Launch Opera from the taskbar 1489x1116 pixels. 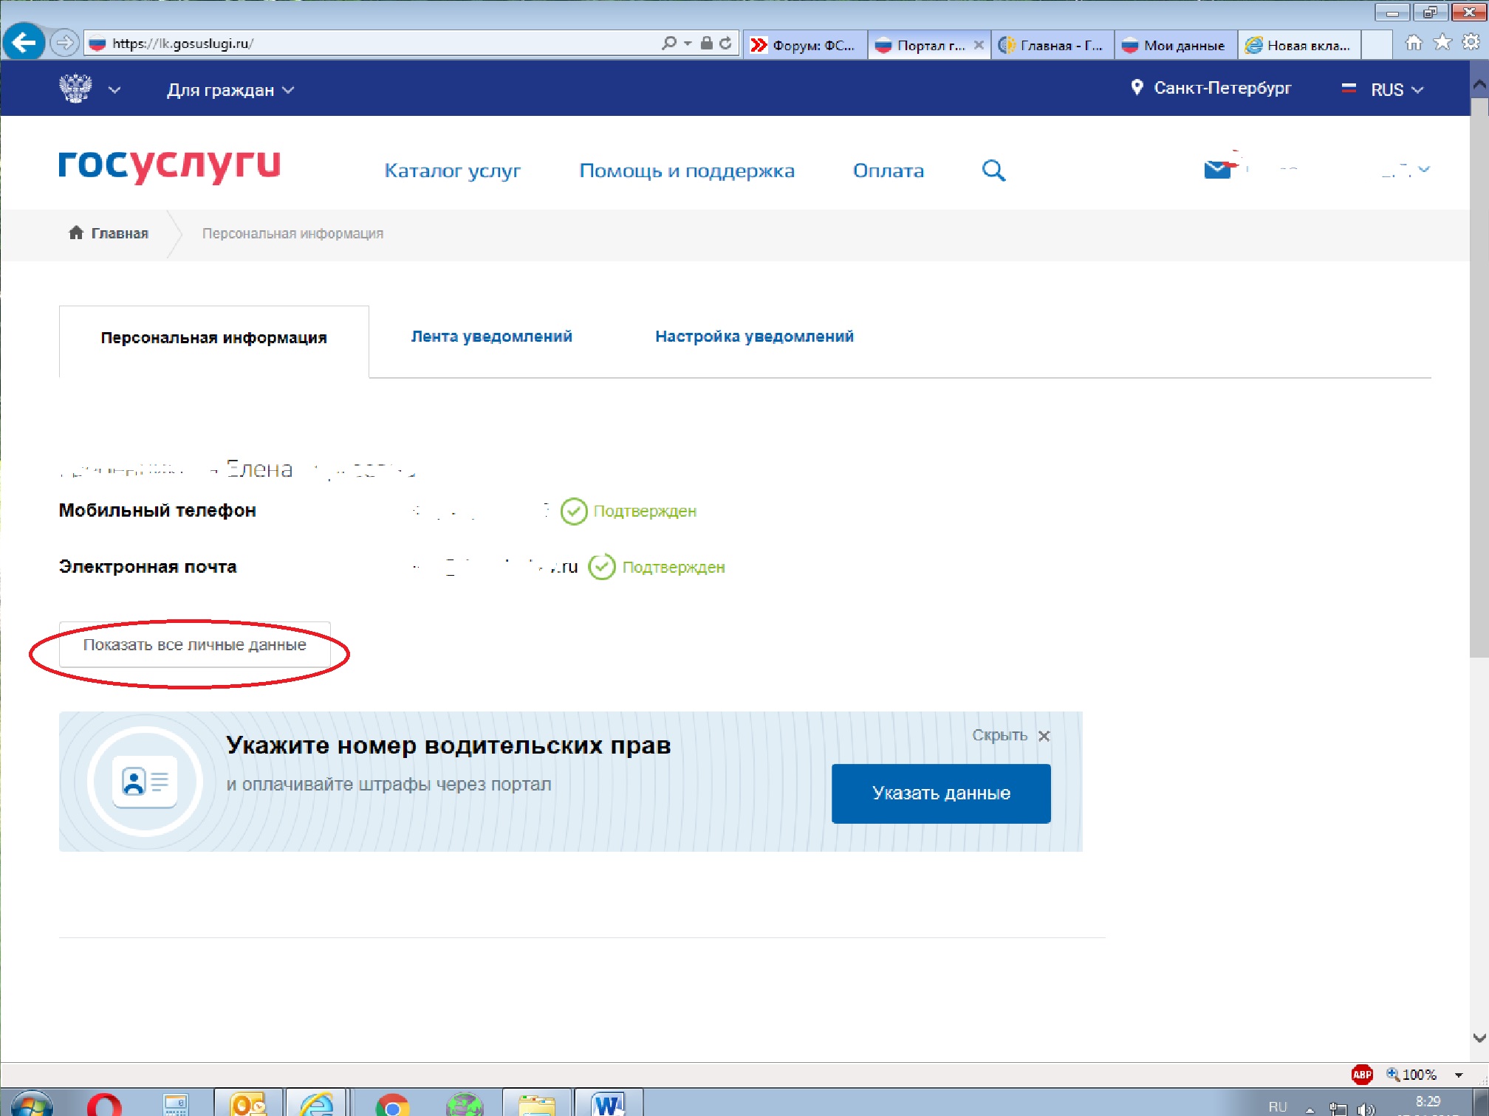click(x=104, y=1104)
